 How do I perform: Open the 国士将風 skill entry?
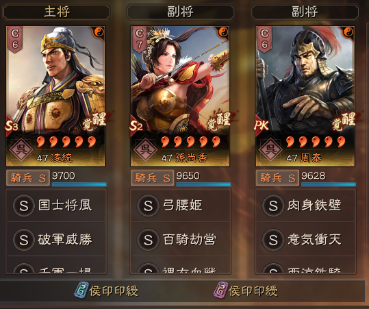[56, 206]
